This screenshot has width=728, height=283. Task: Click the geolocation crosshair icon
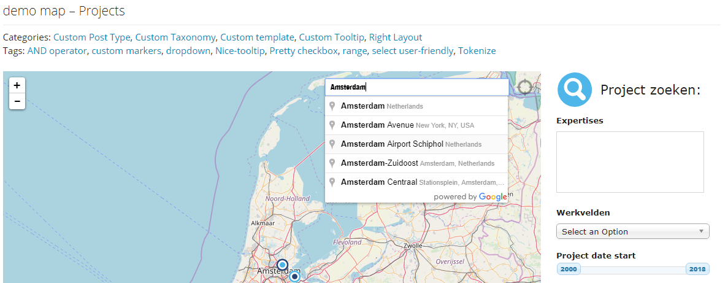(525, 87)
